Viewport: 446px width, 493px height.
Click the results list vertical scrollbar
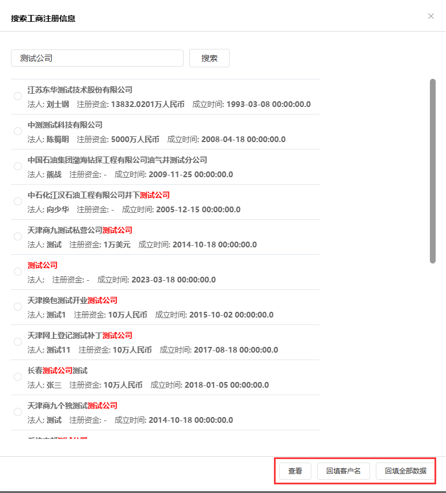[433, 171]
